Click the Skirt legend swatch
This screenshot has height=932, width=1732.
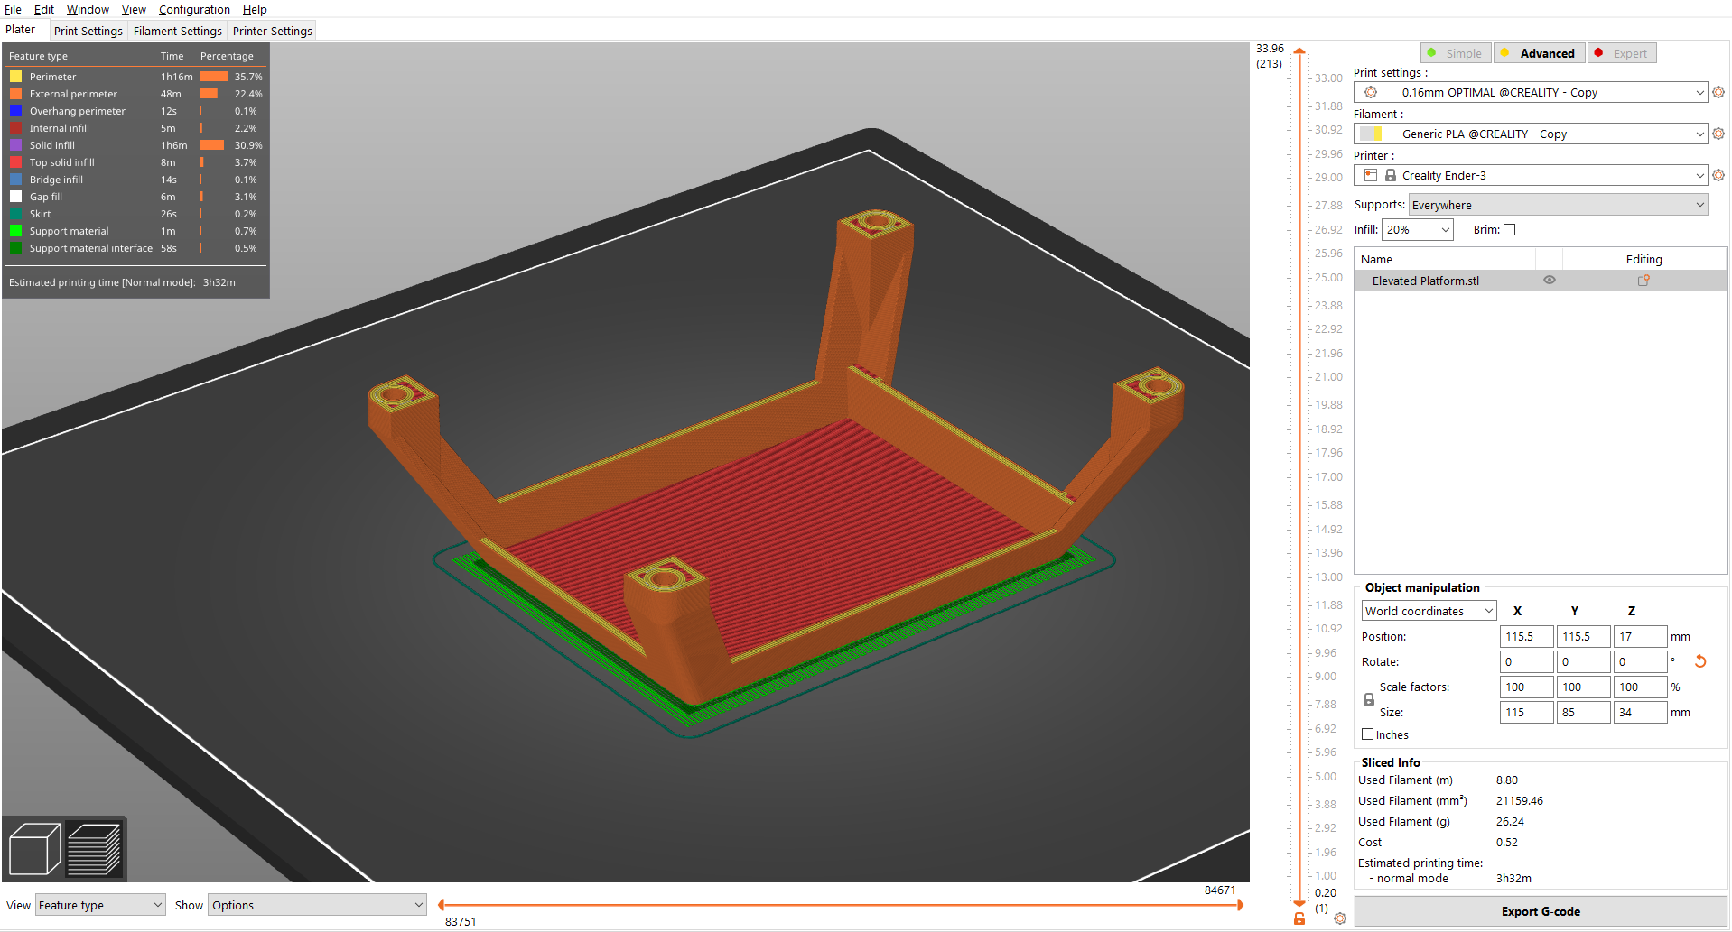point(15,214)
